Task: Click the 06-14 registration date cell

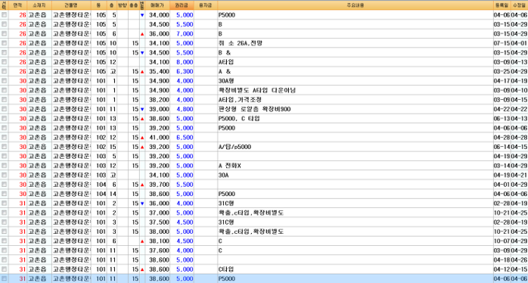Action: (502, 147)
